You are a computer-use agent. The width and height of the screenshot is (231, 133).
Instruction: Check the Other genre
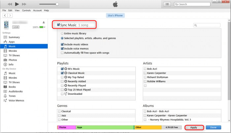(x=59, y=120)
